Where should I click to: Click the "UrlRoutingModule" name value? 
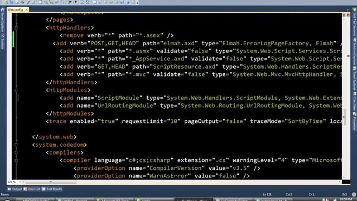point(125,106)
